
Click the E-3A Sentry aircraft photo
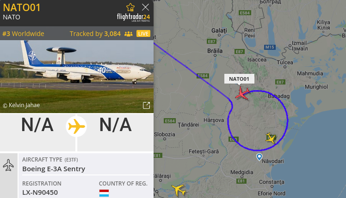77,77
